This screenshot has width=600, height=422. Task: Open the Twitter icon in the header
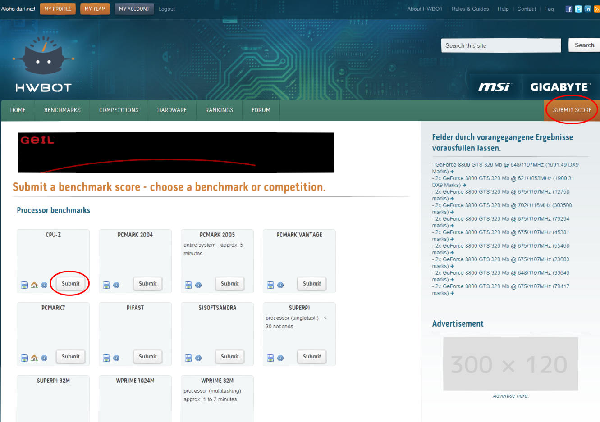coord(578,9)
